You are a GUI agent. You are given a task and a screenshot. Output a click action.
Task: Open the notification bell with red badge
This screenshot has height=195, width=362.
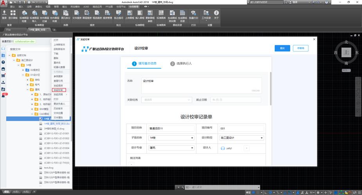pyautogui.click(x=4, y=96)
